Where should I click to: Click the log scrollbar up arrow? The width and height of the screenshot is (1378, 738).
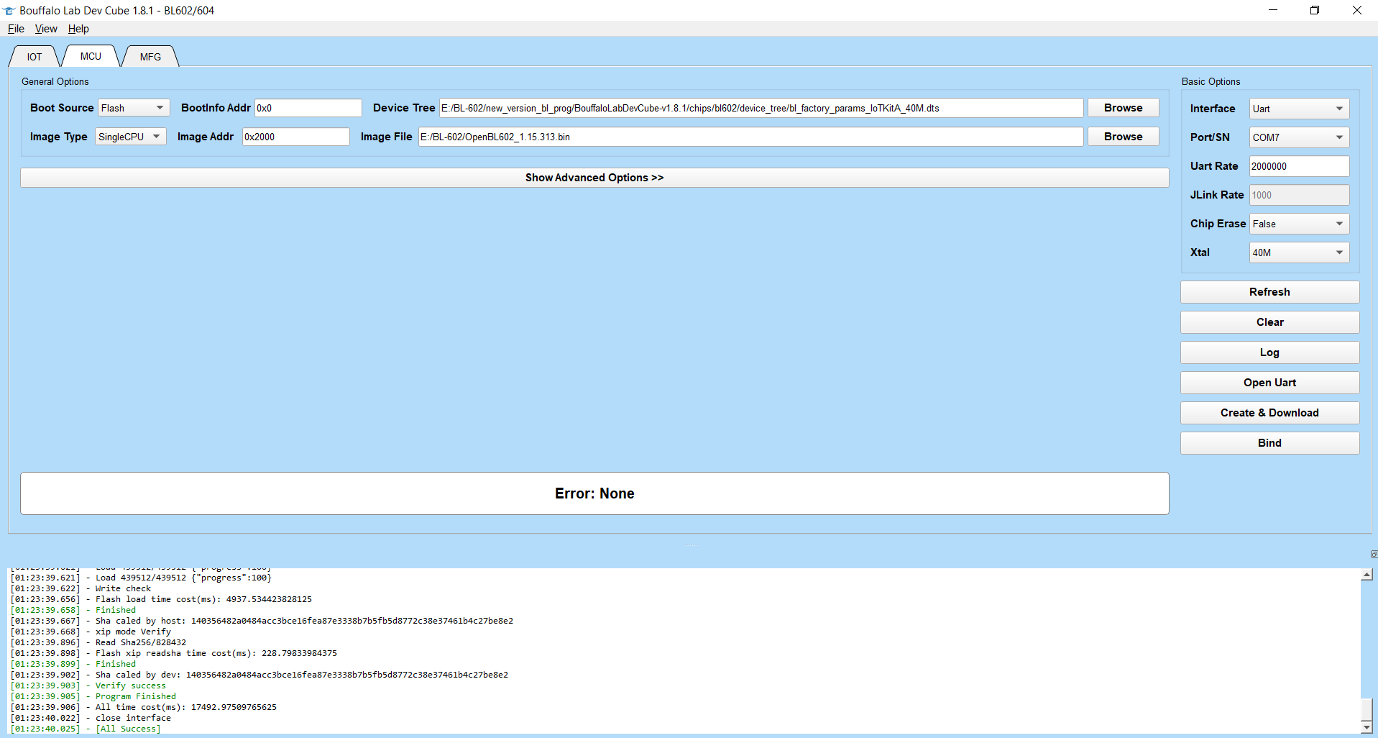[1367, 575]
